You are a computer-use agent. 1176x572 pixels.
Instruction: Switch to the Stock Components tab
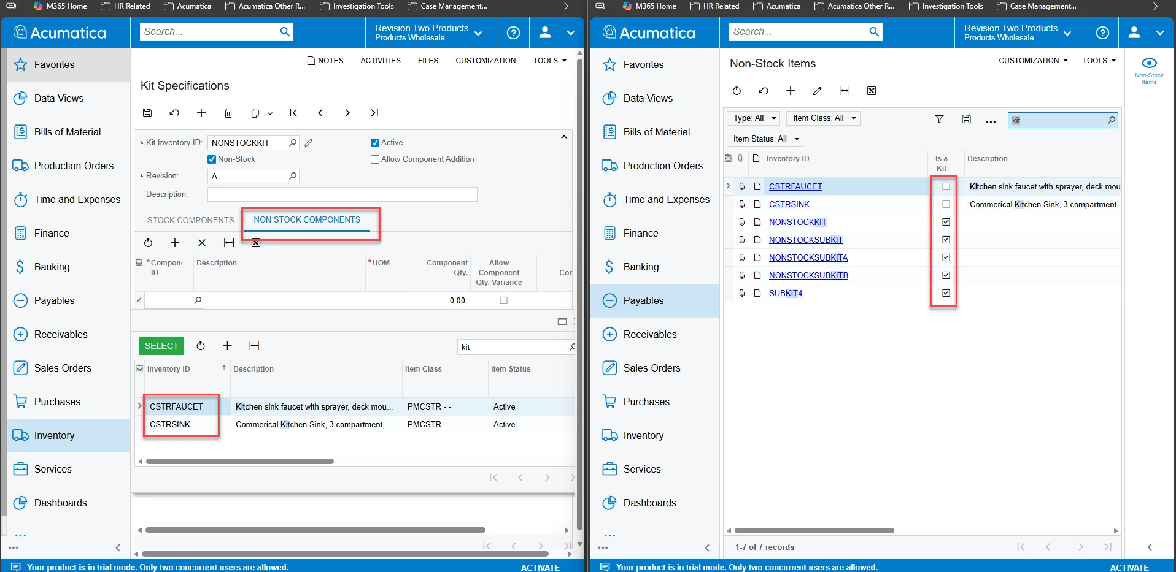[190, 220]
